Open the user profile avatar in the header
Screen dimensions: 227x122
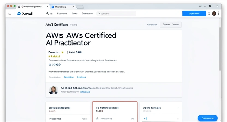pos(214,14)
